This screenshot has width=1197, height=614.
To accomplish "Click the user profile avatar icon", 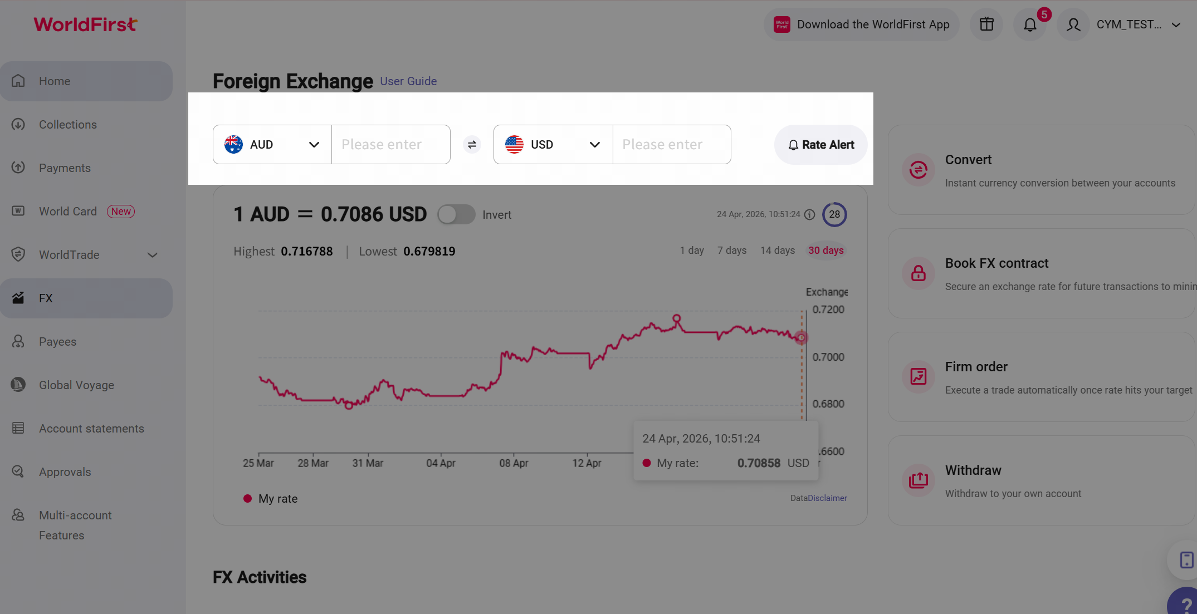I will [1073, 24].
